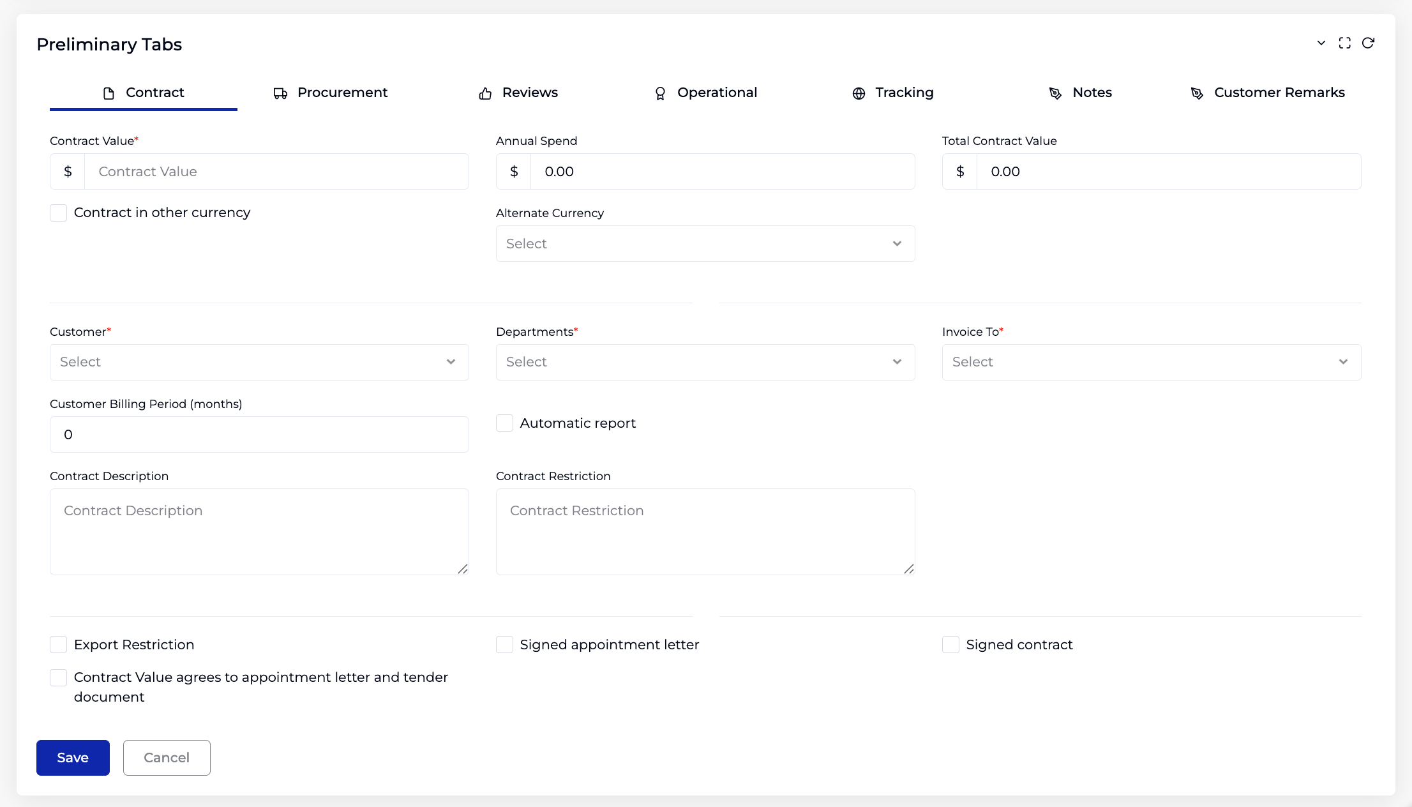
Task: Toggle fullscreen for Preliminary Tabs panel
Action: click(1345, 43)
